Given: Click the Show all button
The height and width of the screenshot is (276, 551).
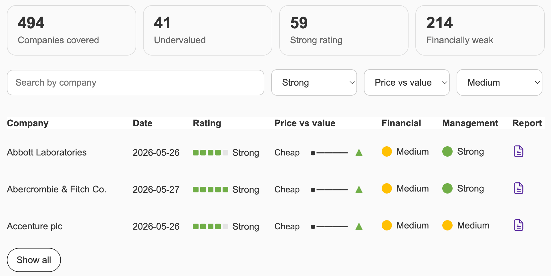Looking at the screenshot, I should [34, 260].
